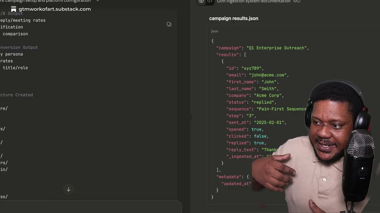Click the "xyz789" id value
The height and width of the screenshot is (213, 380).
coord(251,68)
